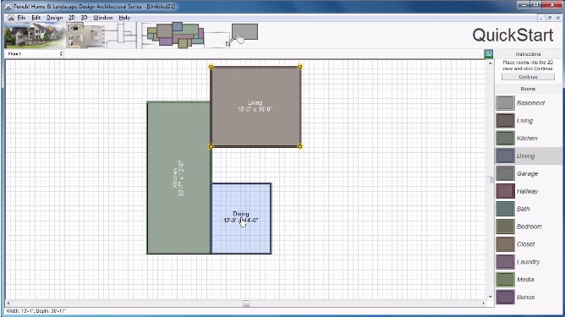Open the Help menu
The image size is (565, 317).
click(x=124, y=17)
